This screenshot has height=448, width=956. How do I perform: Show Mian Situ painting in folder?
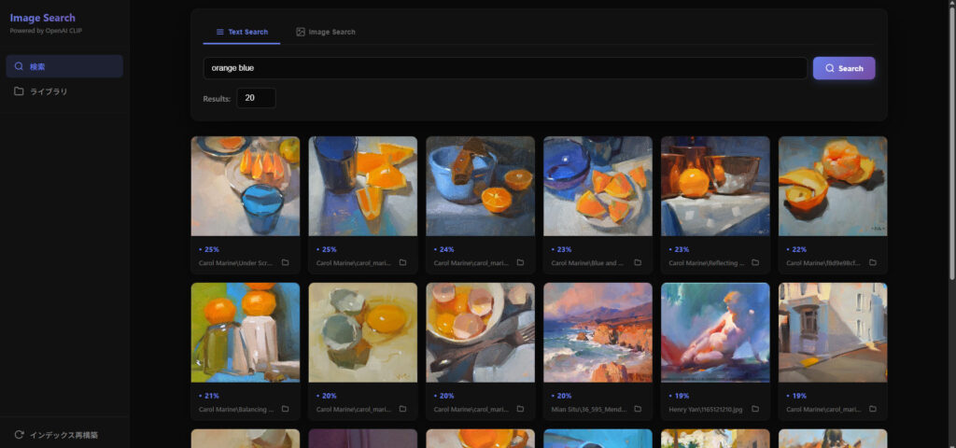638,409
